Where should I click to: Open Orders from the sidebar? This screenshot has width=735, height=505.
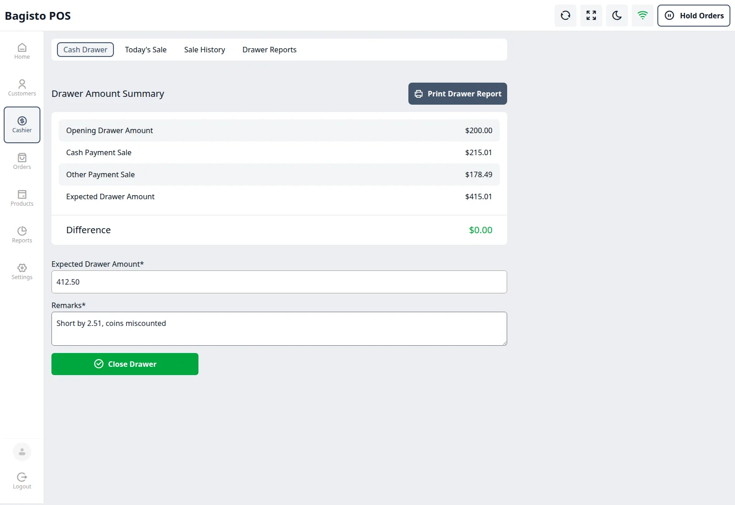click(22, 162)
